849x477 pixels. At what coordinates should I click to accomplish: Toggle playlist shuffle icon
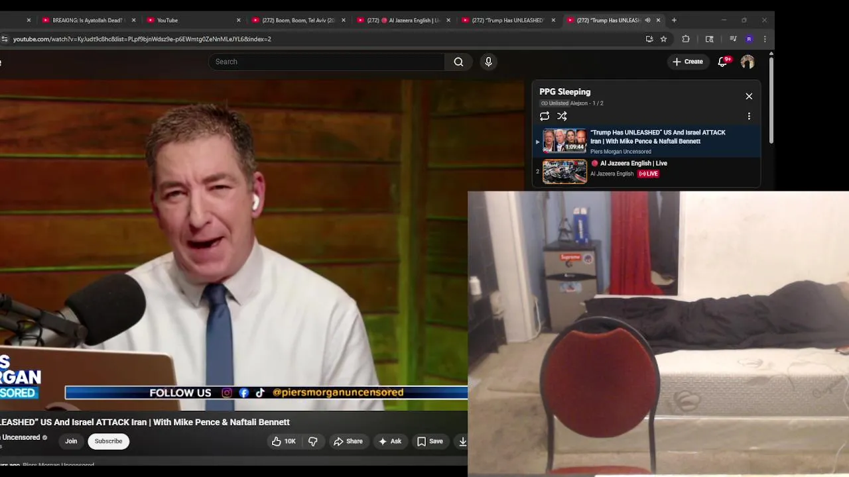[x=562, y=116]
